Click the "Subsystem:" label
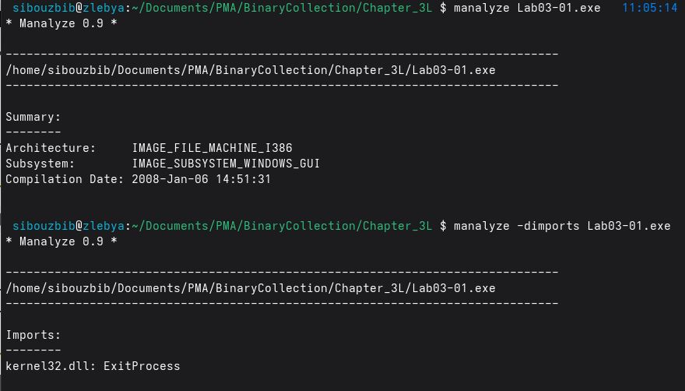The width and height of the screenshot is (685, 391). (40, 164)
